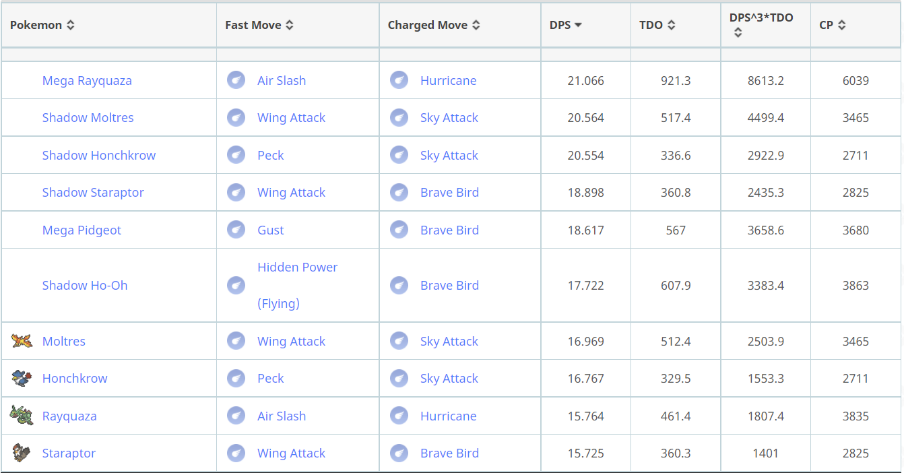Click the Honchkrow sprite icon

tap(22, 378)
